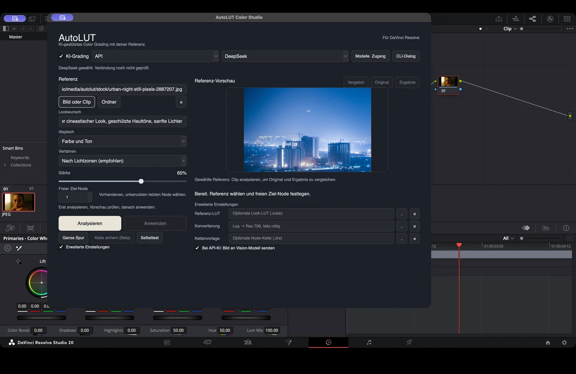Click the Keyframes diamond icon
The width and height of the screenshot is (576, 374).
(x=526, y=228)
